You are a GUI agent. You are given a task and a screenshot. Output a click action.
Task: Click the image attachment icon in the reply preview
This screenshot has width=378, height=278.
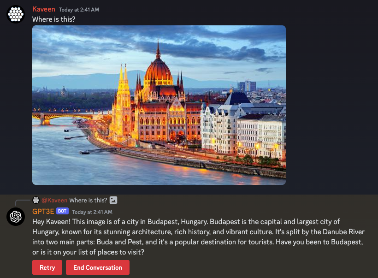[x=113, y=200]
